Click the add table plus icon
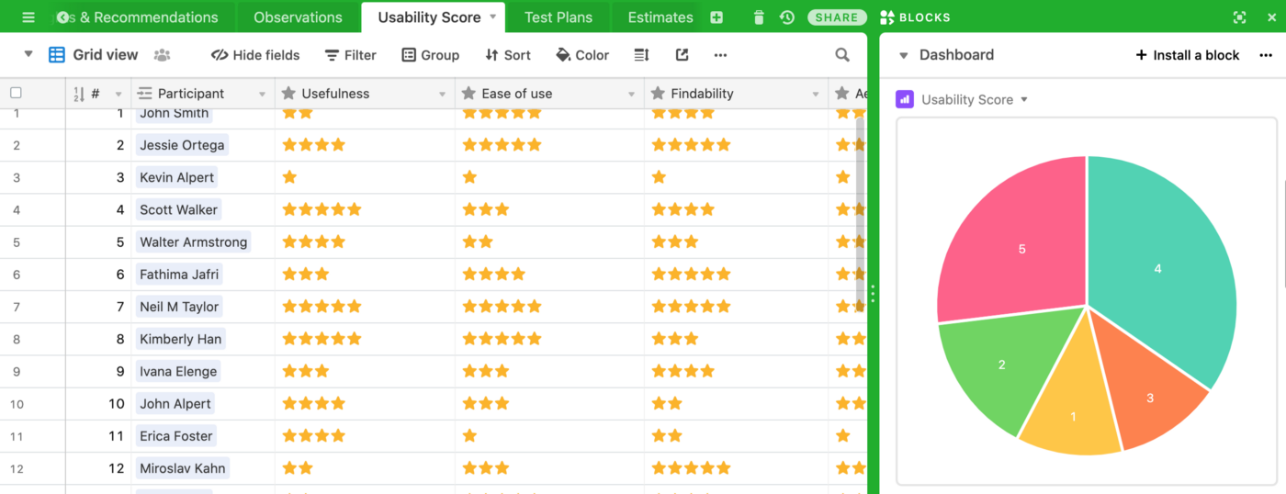 [716, 17]
